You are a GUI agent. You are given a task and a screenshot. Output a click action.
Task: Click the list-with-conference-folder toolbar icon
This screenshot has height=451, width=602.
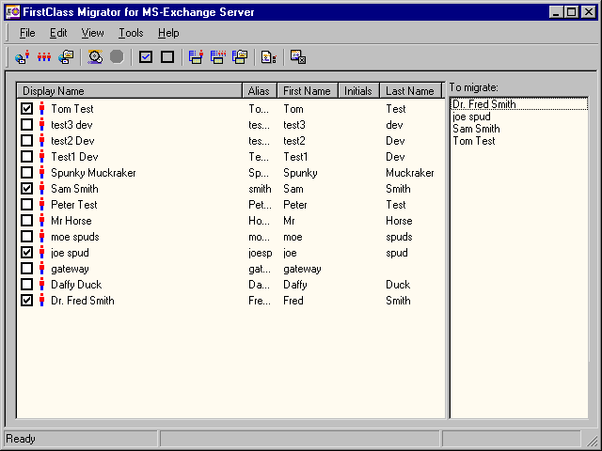pyautogui.click(x=240, y=57)
